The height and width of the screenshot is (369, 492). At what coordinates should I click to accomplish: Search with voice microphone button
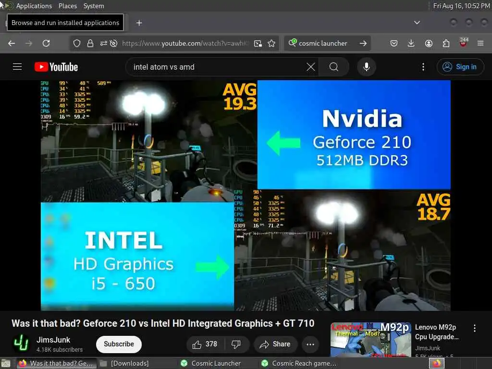click(367, 67)
